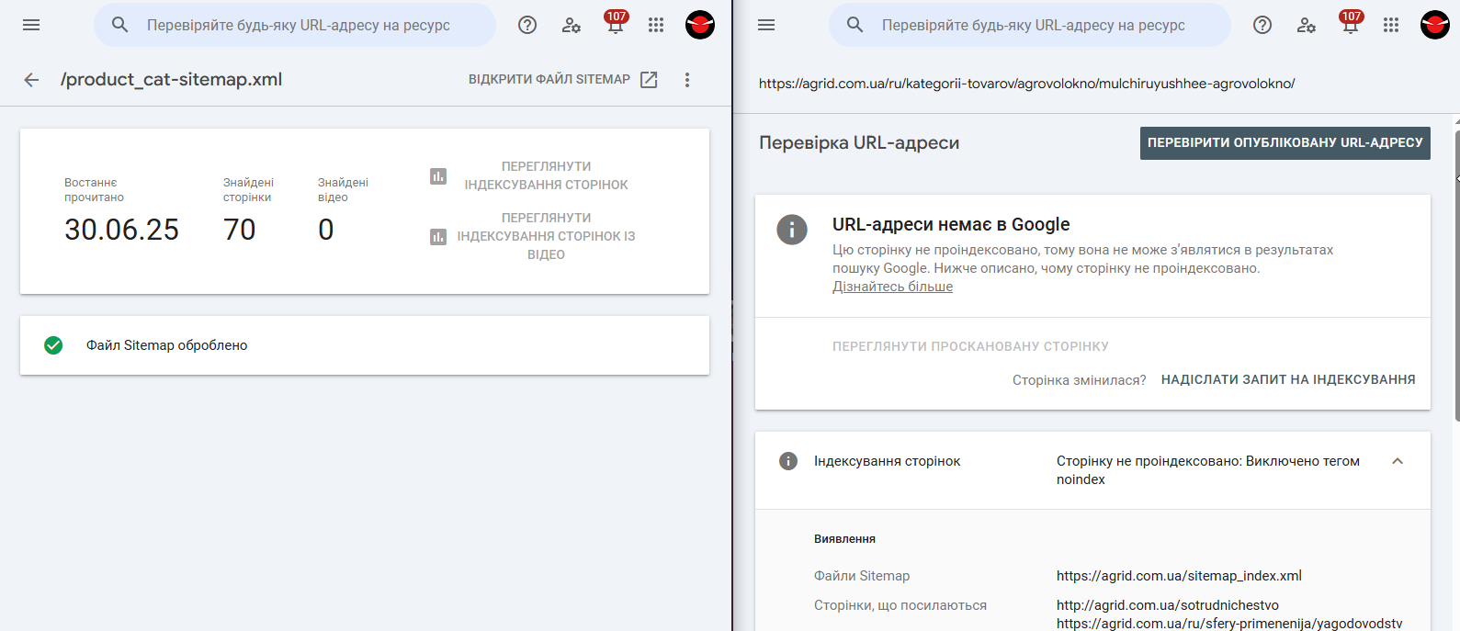This screenshot has height=631, width=1460.
Task: Click referring page sfery-primenenija/yagodovodstv URL
Action: tap(1229, 624)
